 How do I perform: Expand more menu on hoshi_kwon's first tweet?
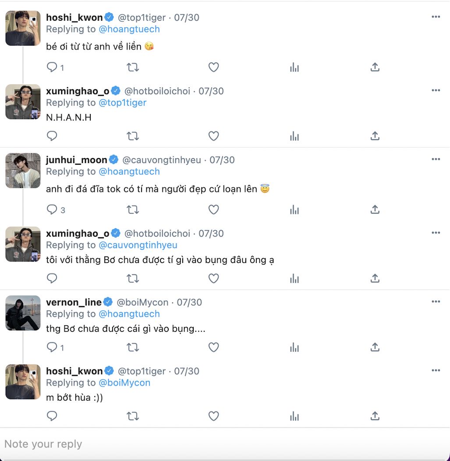click(436, 17)
